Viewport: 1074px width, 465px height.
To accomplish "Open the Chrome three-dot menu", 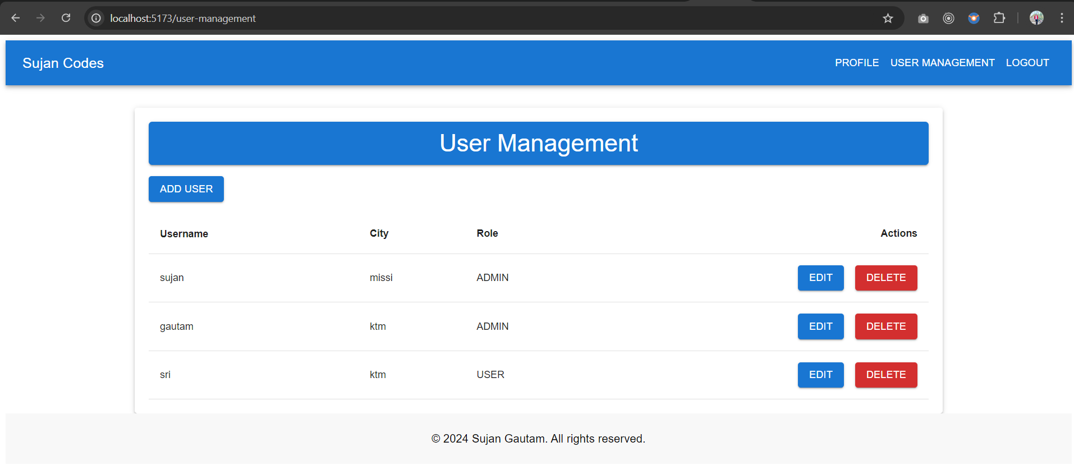I will (x=1062, y=18).
